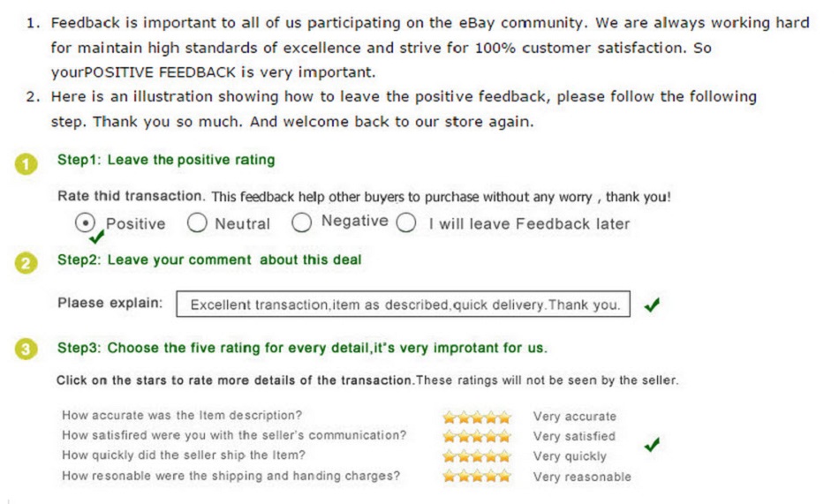839x504 pixels.
Task: Click the Very reasonable rating label
Action: coord(582,477)
